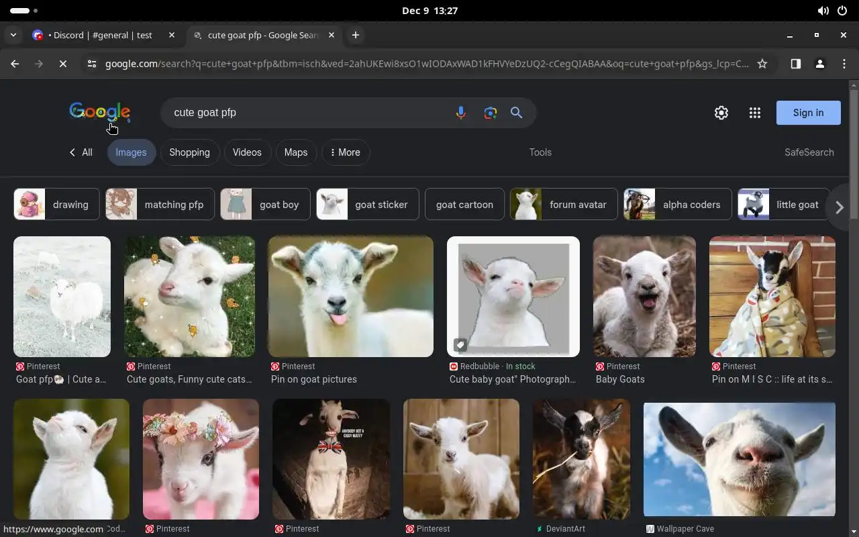
Task: Open Google Lens image search icon
Action: (x=490, y=113)
